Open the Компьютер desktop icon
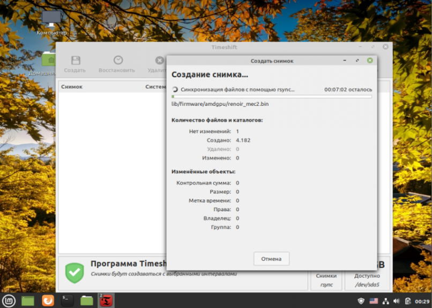The image size is (432, 308). pyautogui.click(x=51, y=19)
